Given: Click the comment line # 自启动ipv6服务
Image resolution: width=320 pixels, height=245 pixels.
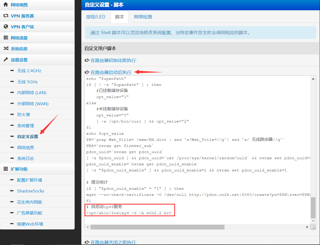Looking at the screenshot, I should 104,207.
